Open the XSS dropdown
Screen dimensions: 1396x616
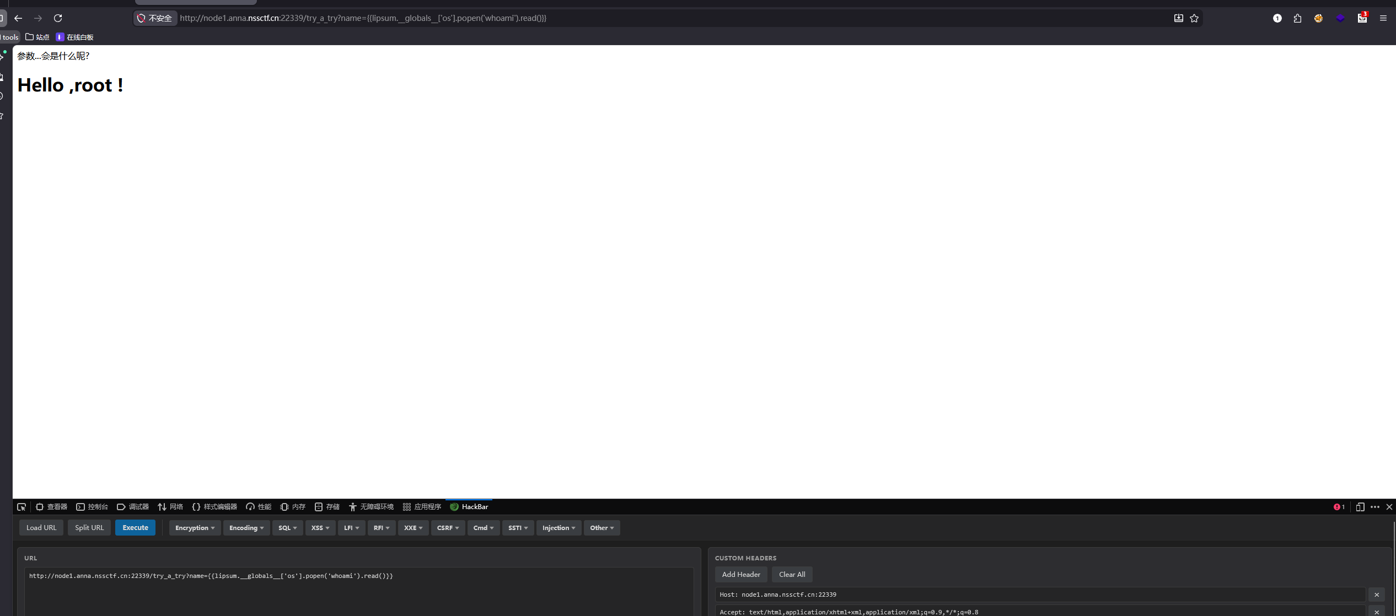(320, 528)
